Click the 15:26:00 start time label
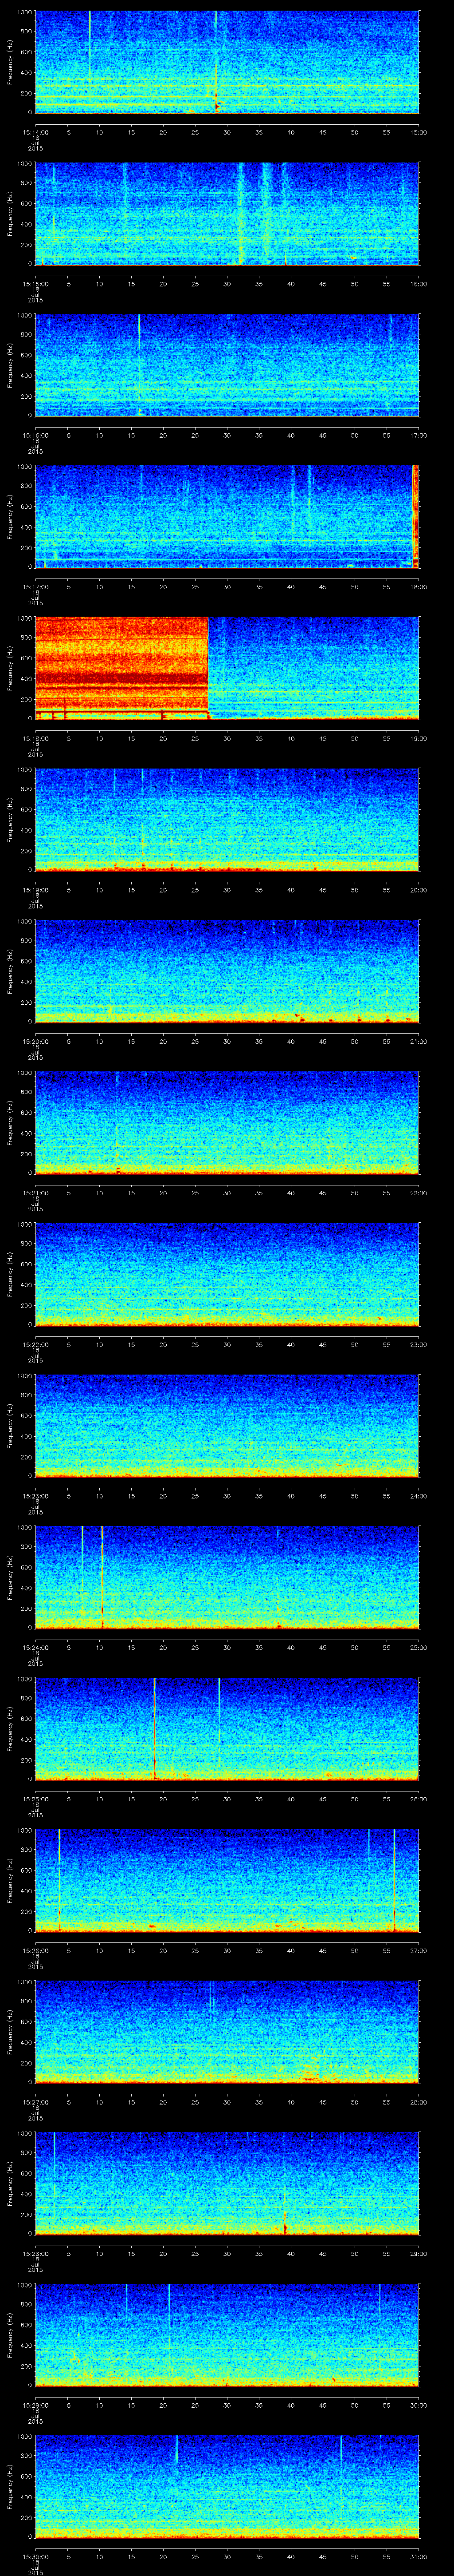Viewport: 454px width, 2576px height. [x=35, y=1950]
